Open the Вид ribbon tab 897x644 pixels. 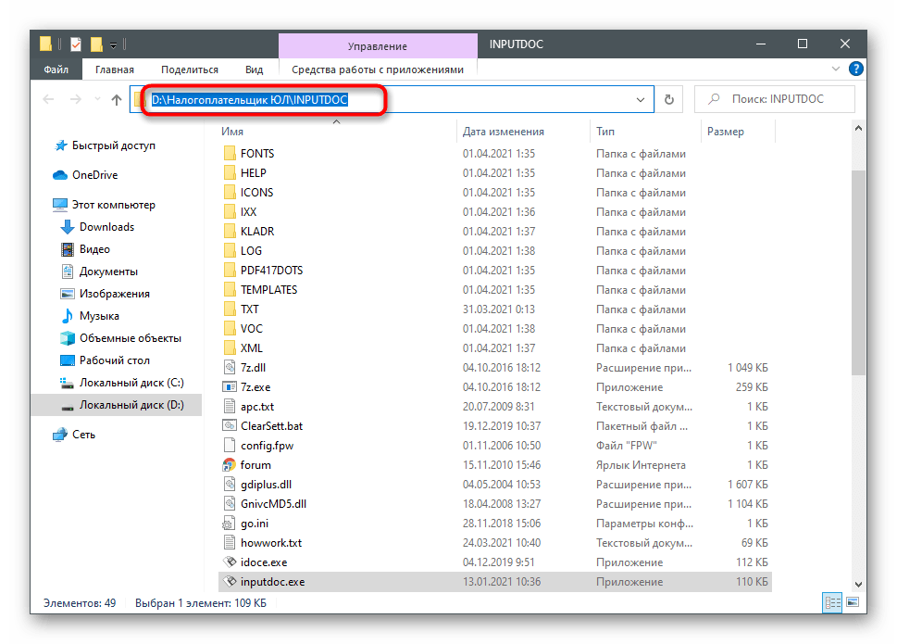(254, 69)
